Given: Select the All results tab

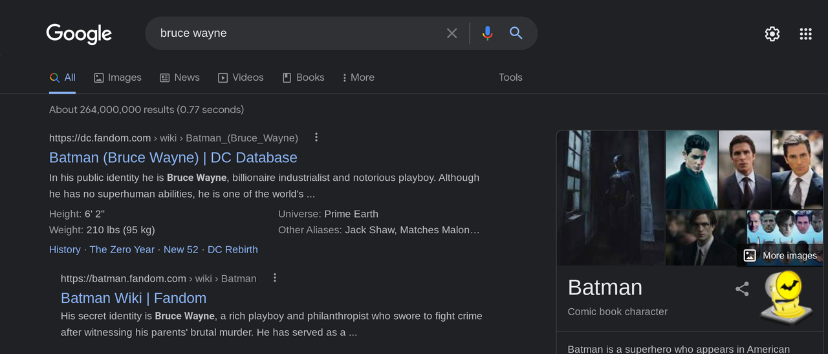Looking at the screenshot, I should point(63,78).
